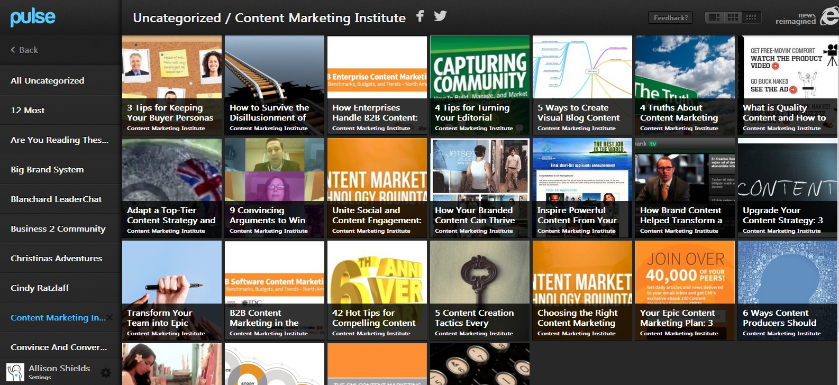Open the 12 Most feed

click(x=28, y=110)
